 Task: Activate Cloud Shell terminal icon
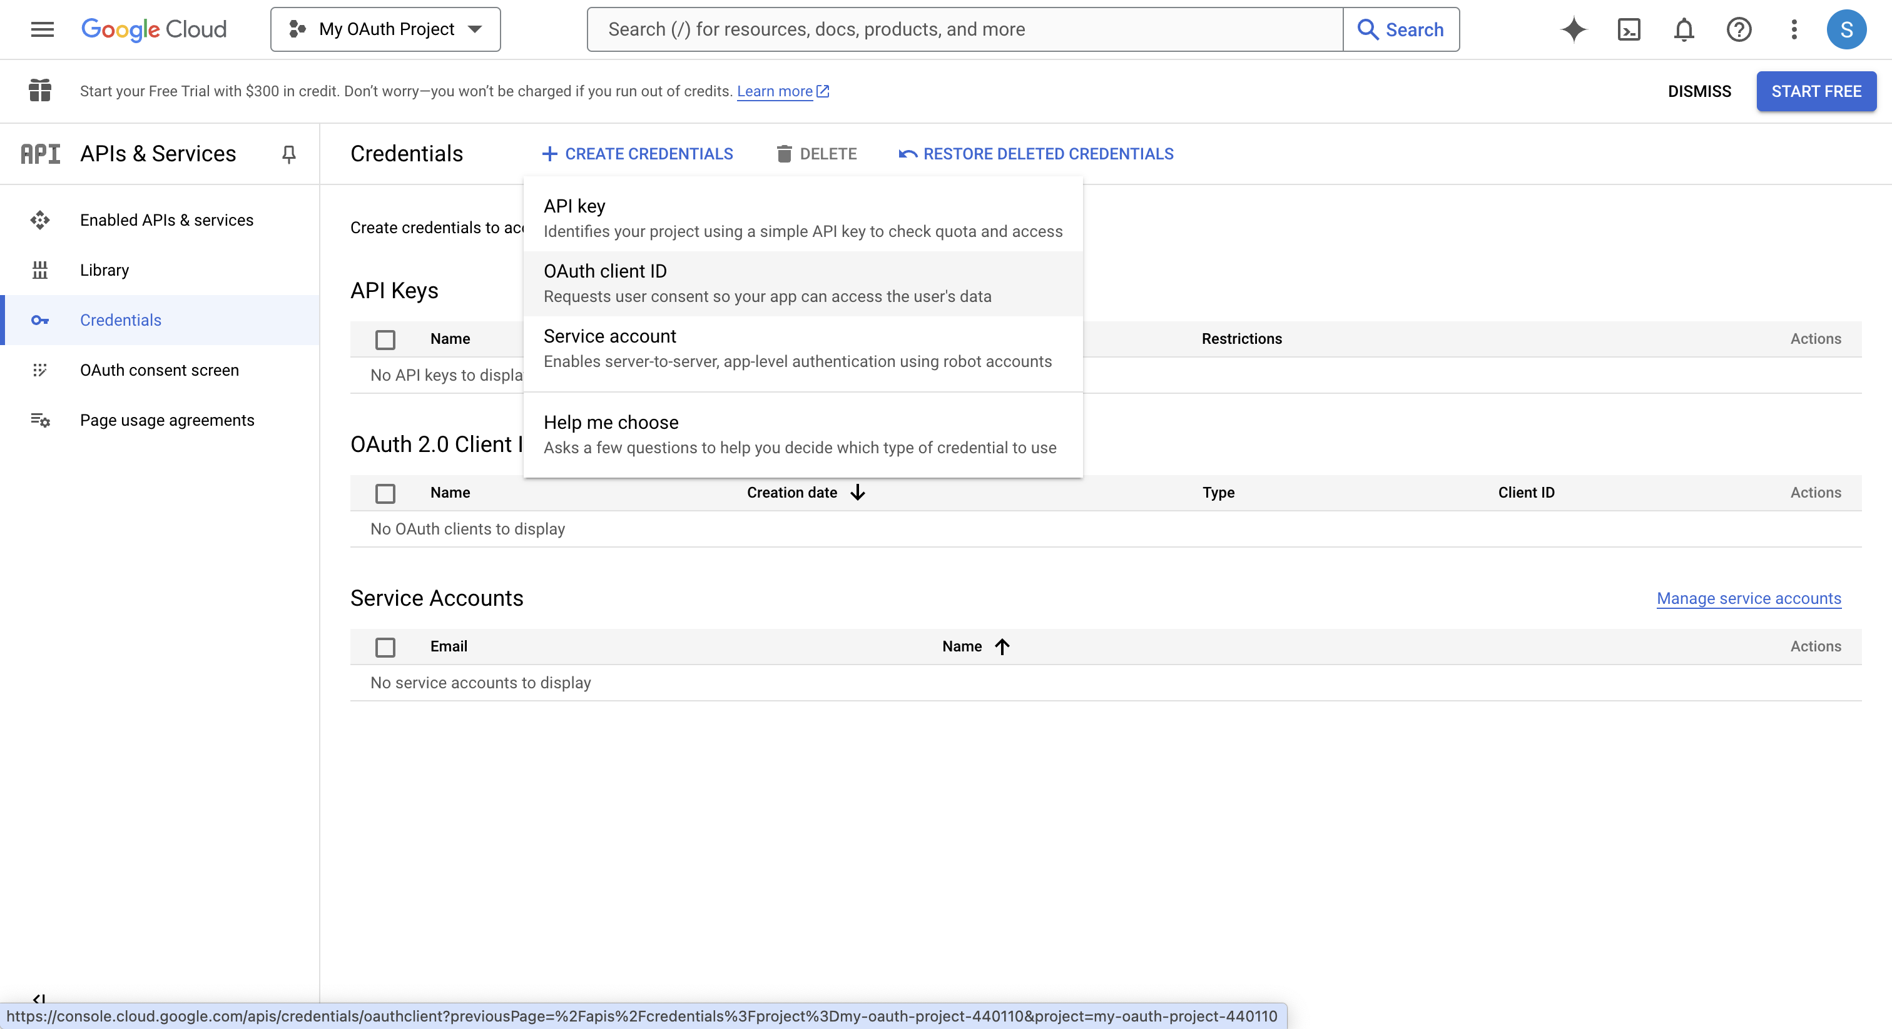click(1629, 29)
